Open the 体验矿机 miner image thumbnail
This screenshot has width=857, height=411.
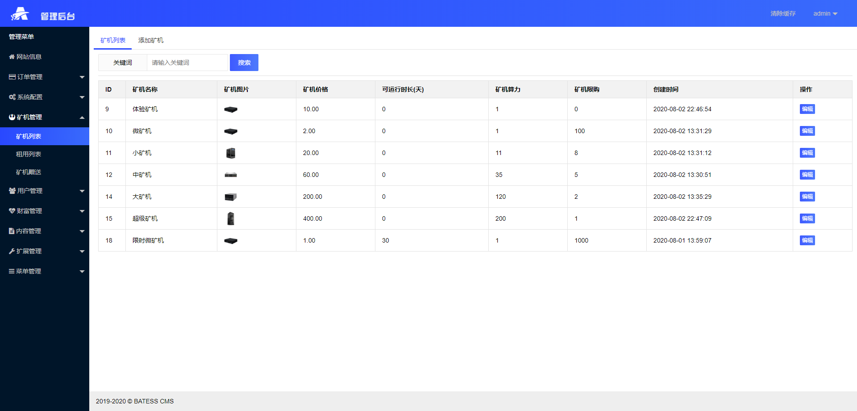[x=231, y=109]
